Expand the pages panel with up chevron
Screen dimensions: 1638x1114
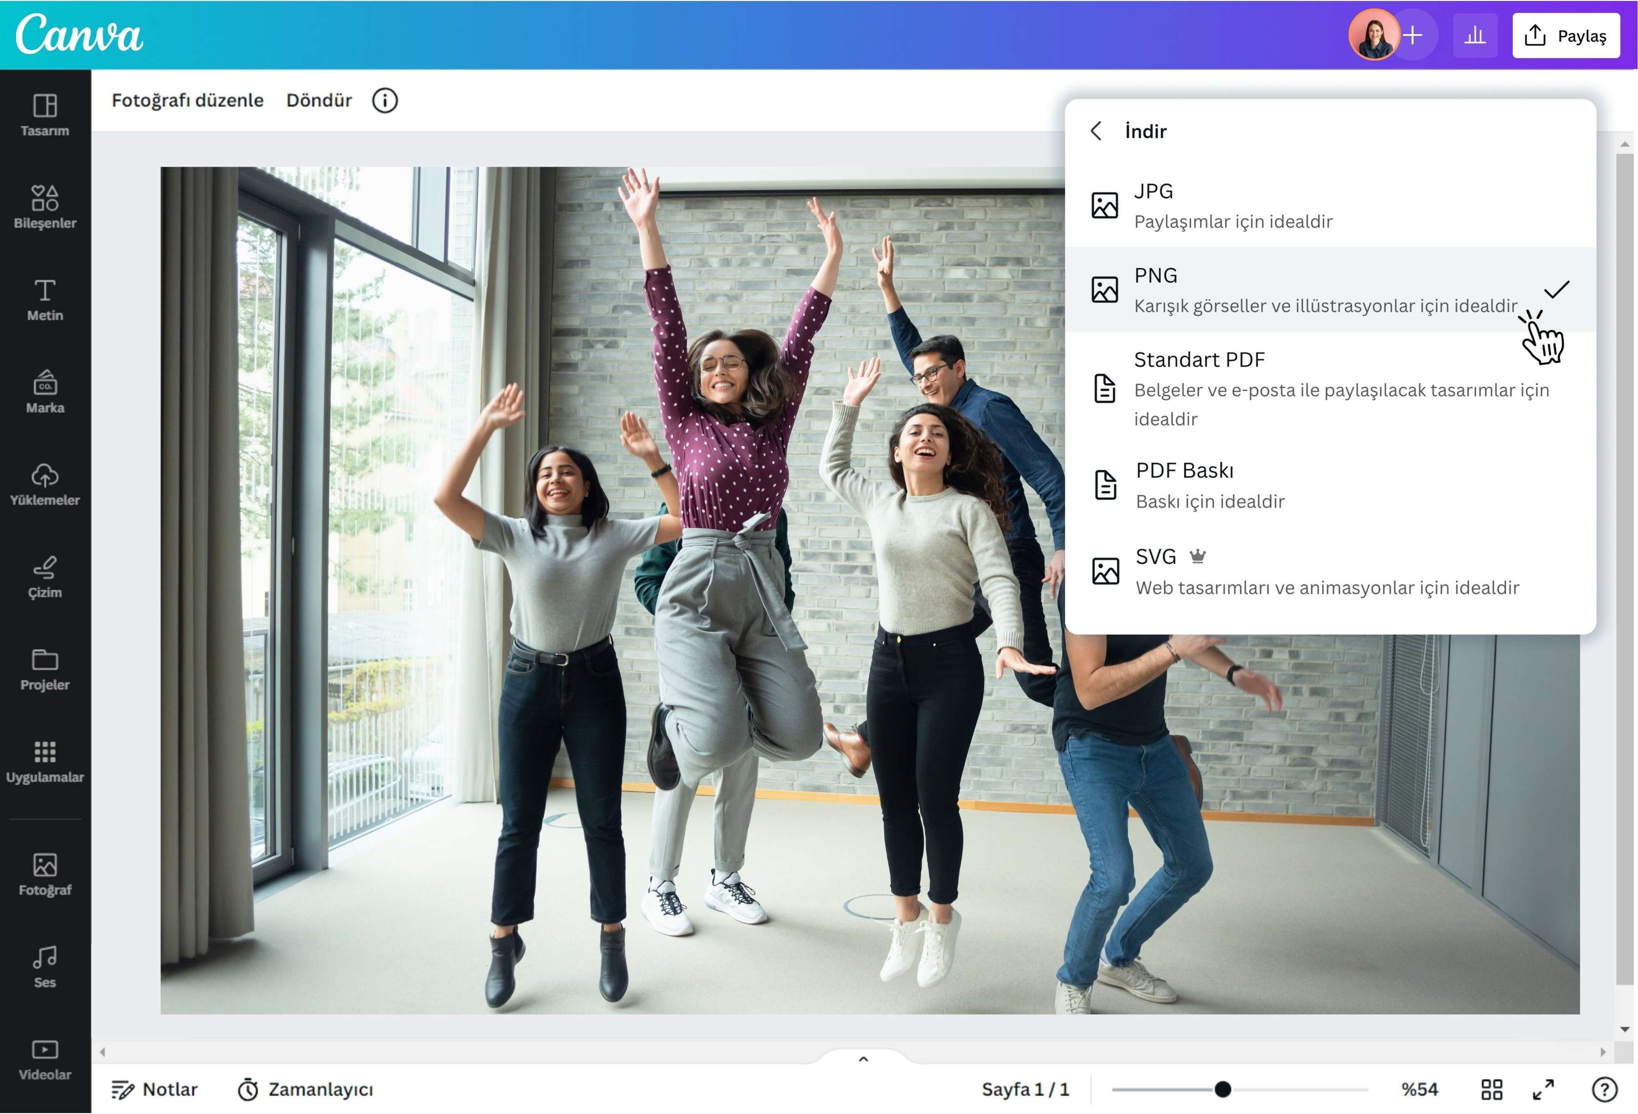point(864,1059)
